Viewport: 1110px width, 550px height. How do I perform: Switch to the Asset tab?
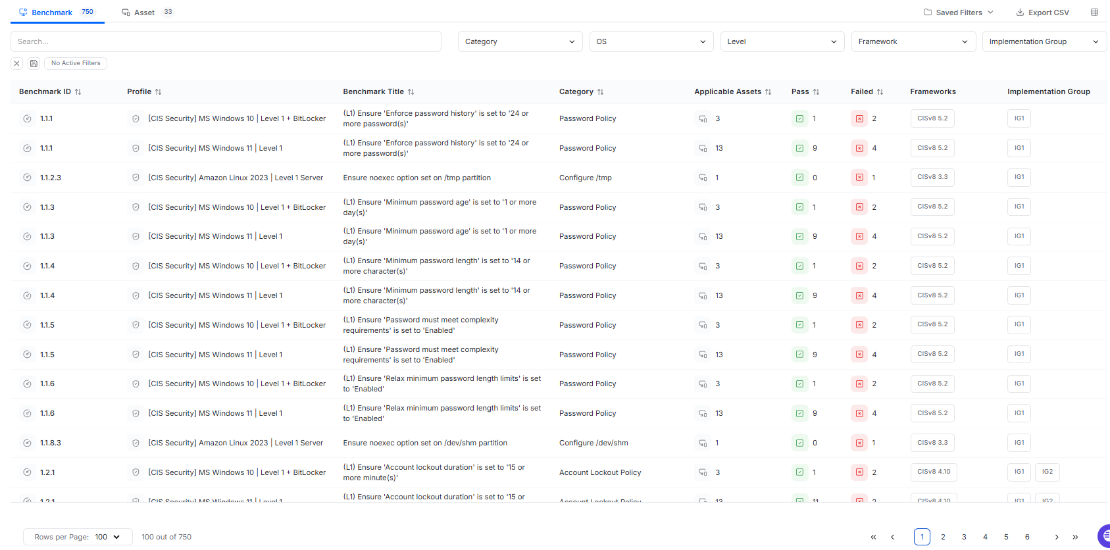point(147,12)
